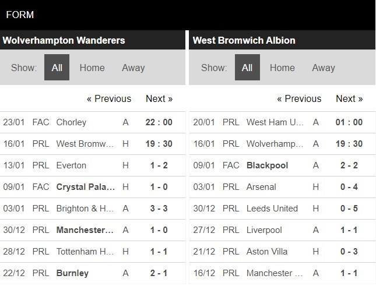Open the Everton 1-2 match row
Screen dimensions: 376x286
coord(93,165)
